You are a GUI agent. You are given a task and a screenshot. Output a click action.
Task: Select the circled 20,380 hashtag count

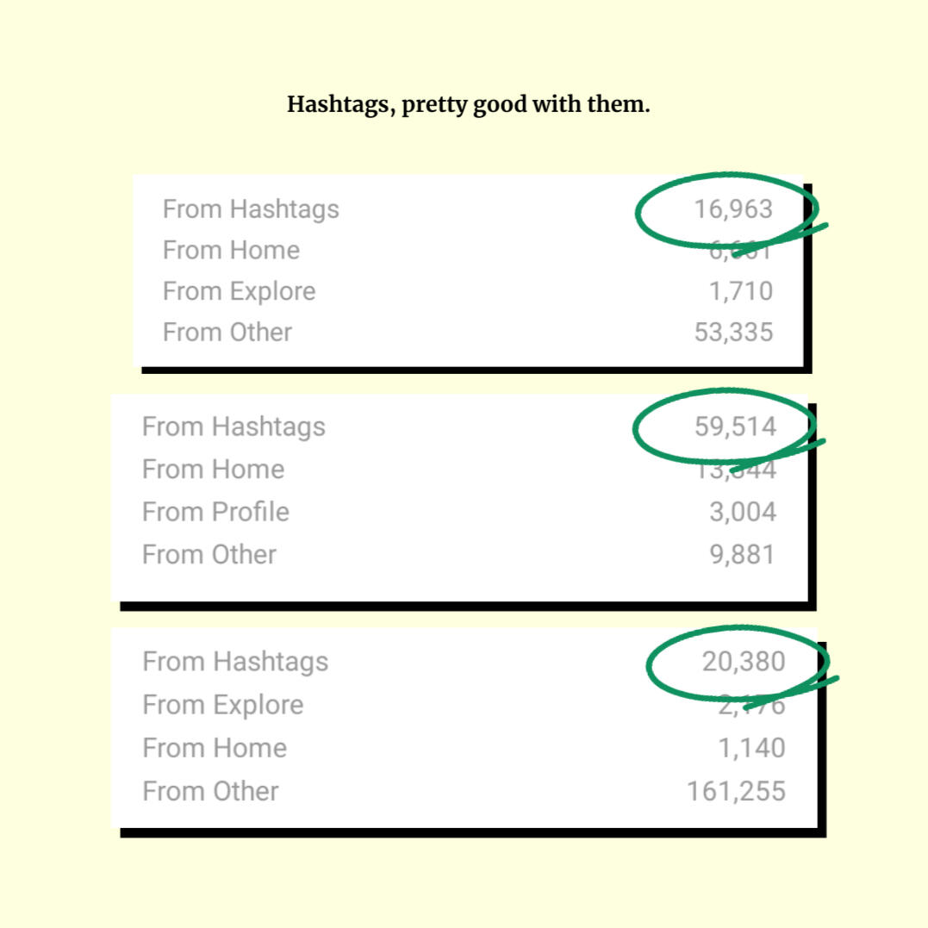(x=744, y=662)
